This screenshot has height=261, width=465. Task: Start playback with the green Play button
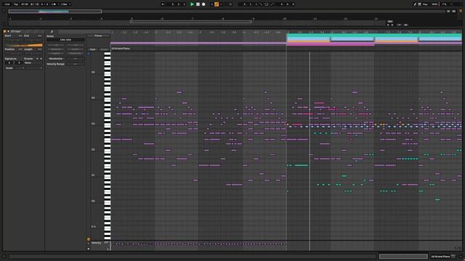(192, 4)
